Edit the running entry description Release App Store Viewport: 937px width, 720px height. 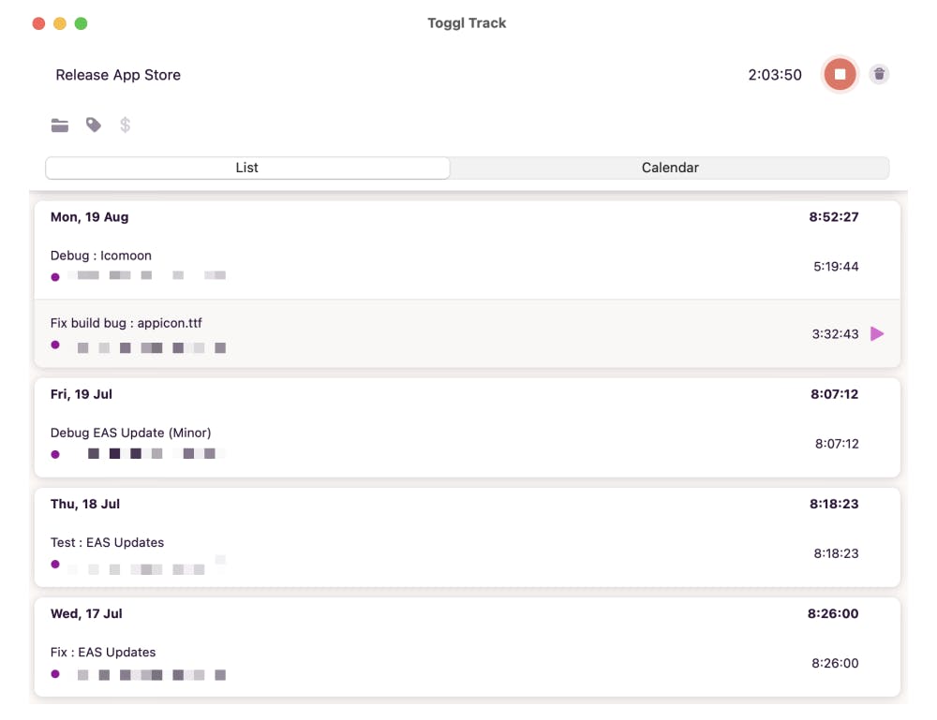point(118,75)
